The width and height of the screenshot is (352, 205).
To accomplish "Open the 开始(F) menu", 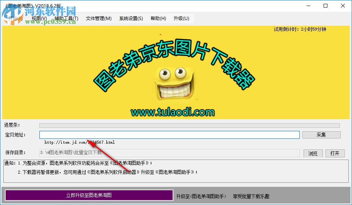I will click(x=15, y=19).
